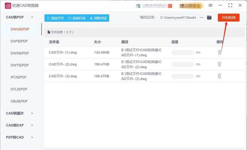Click the 文件信息 (3个) header label
The image size is (247, 150).
click(x=60, y=32)
